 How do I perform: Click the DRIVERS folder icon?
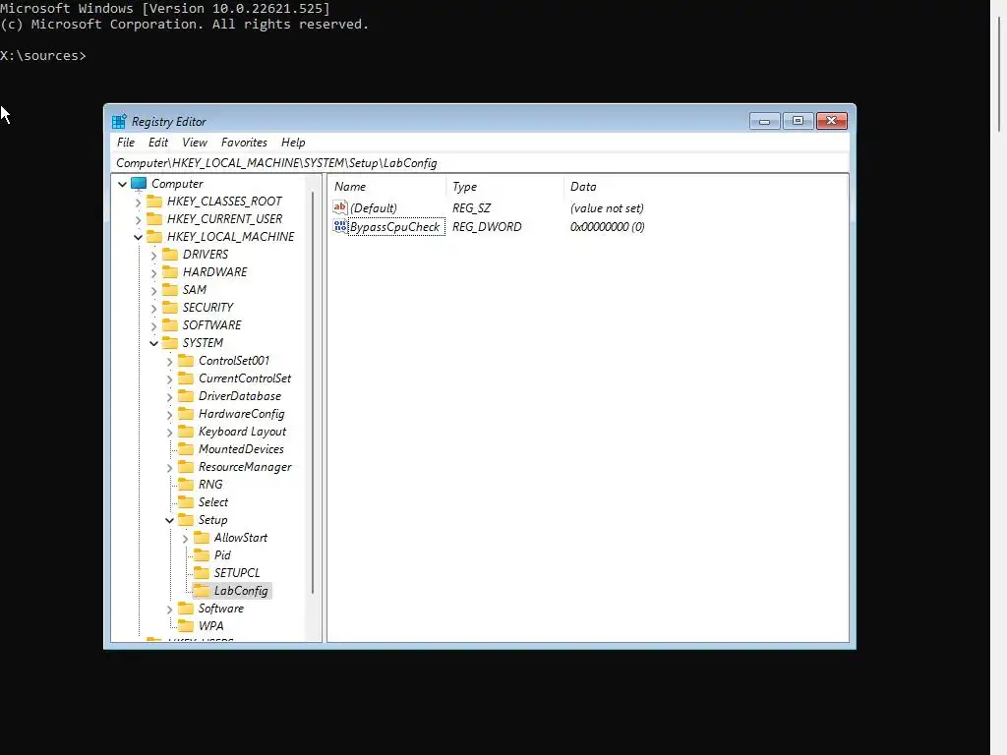coord(170,255)
